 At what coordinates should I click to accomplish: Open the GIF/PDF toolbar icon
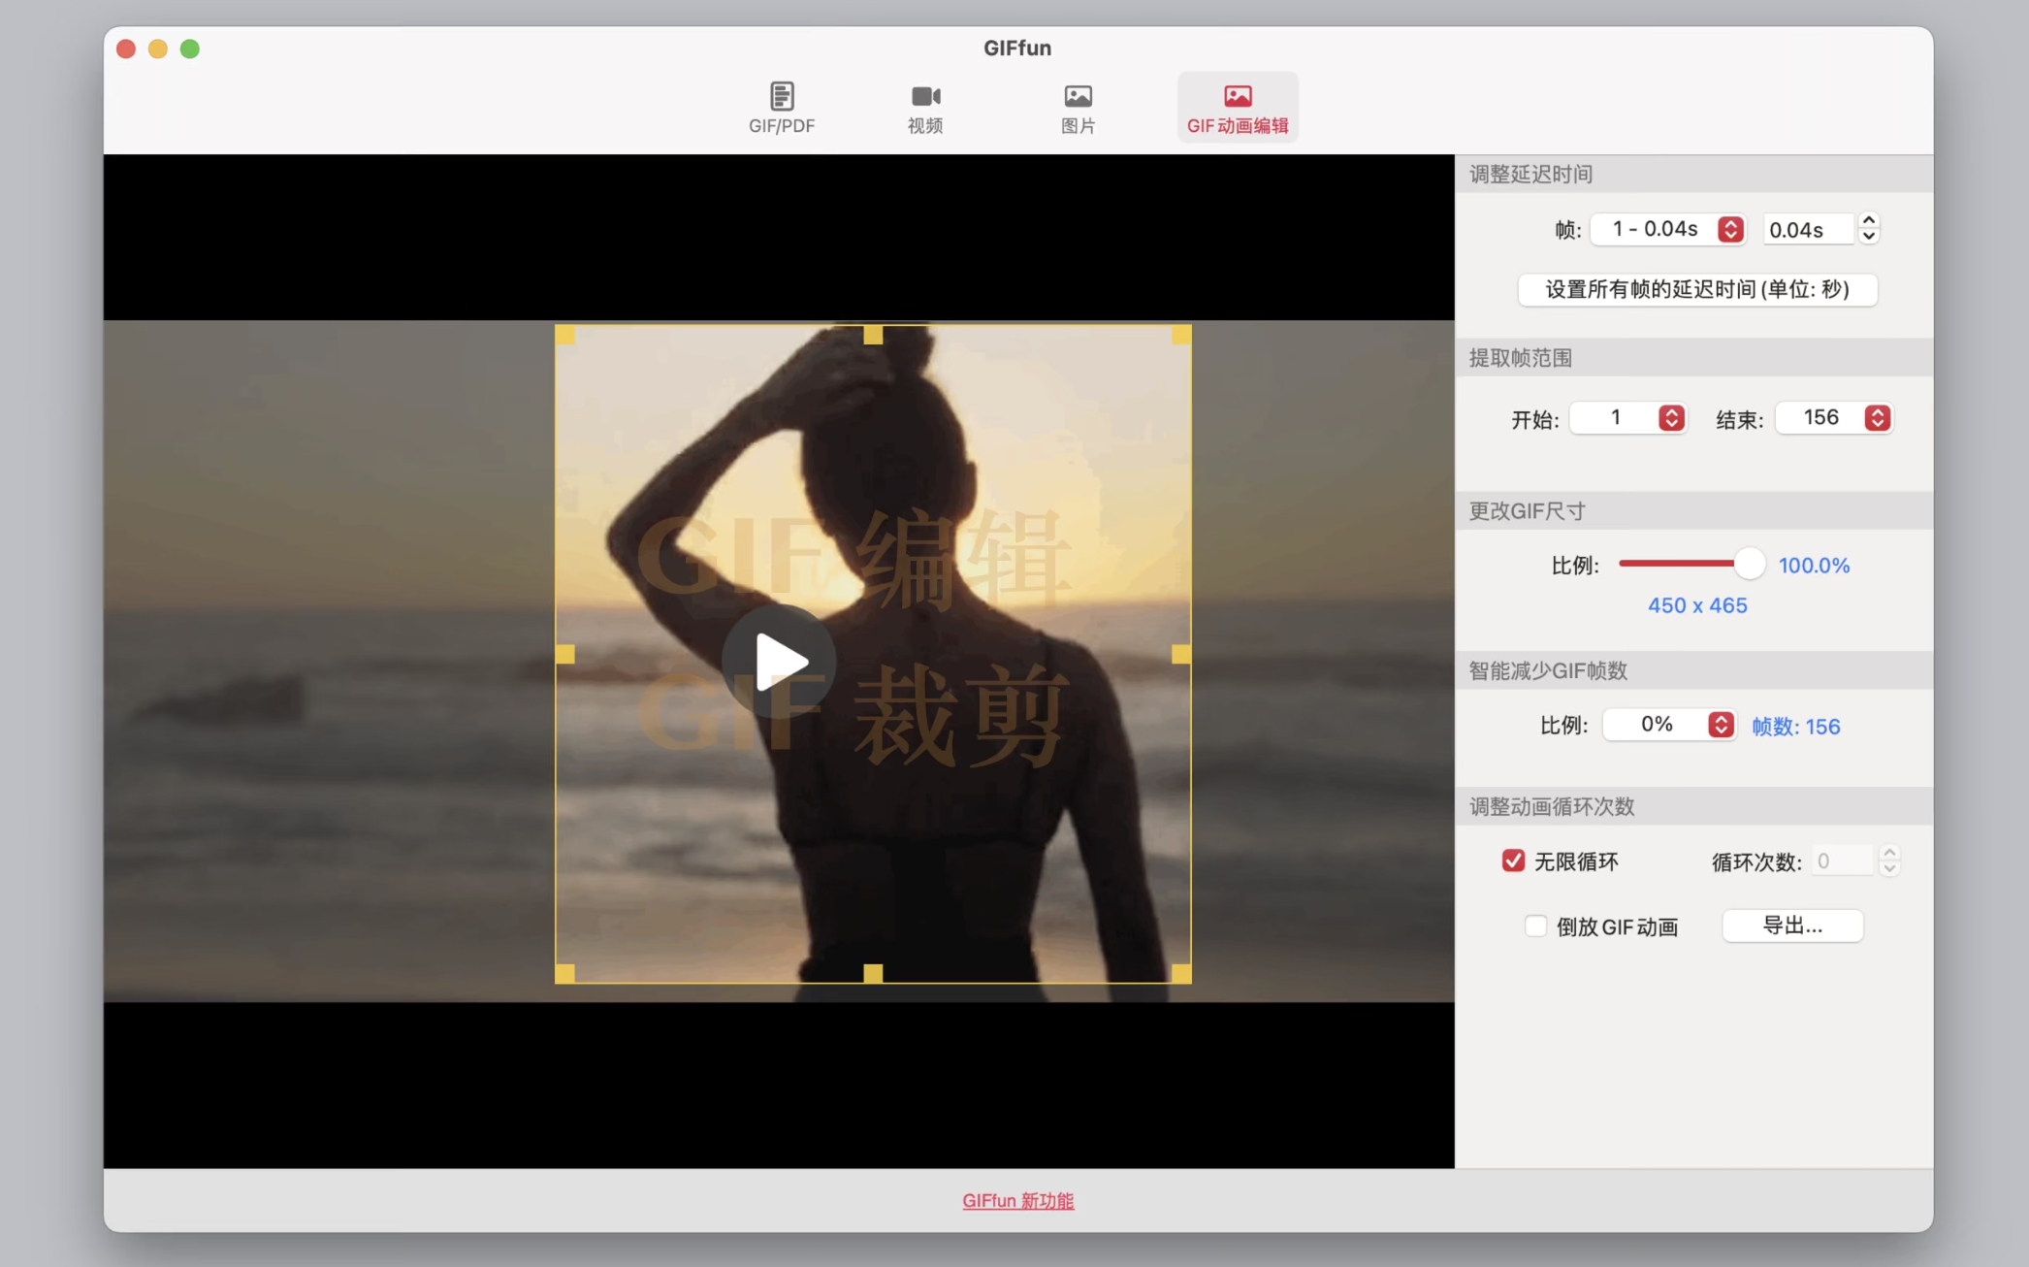pos(781,107)
